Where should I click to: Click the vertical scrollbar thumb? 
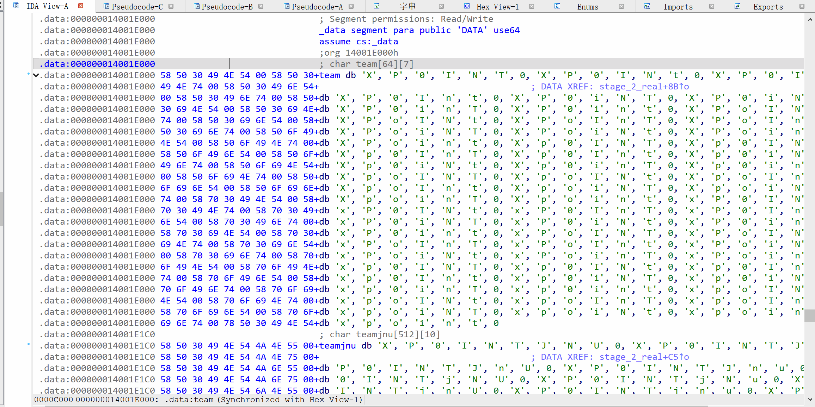[810, 316]
